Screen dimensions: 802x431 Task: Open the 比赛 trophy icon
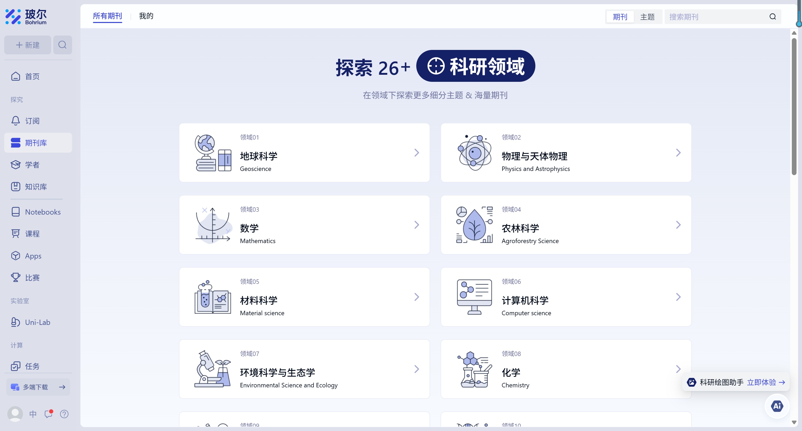[x=16, y=278]
